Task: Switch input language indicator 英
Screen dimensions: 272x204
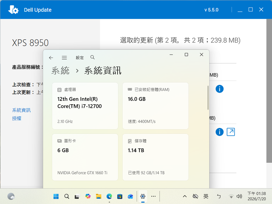Action: pyautogui.click(x=206, y=196)
